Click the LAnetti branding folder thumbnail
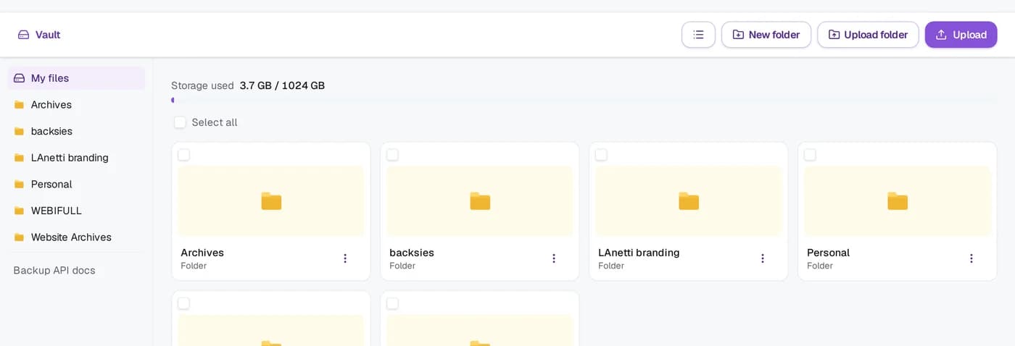 689,201
